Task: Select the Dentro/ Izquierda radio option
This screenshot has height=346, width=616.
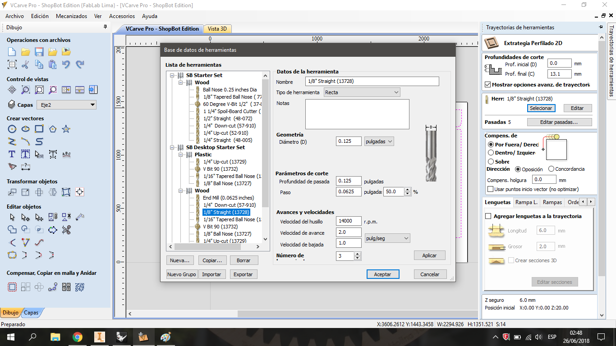Action: pos(491,153)
